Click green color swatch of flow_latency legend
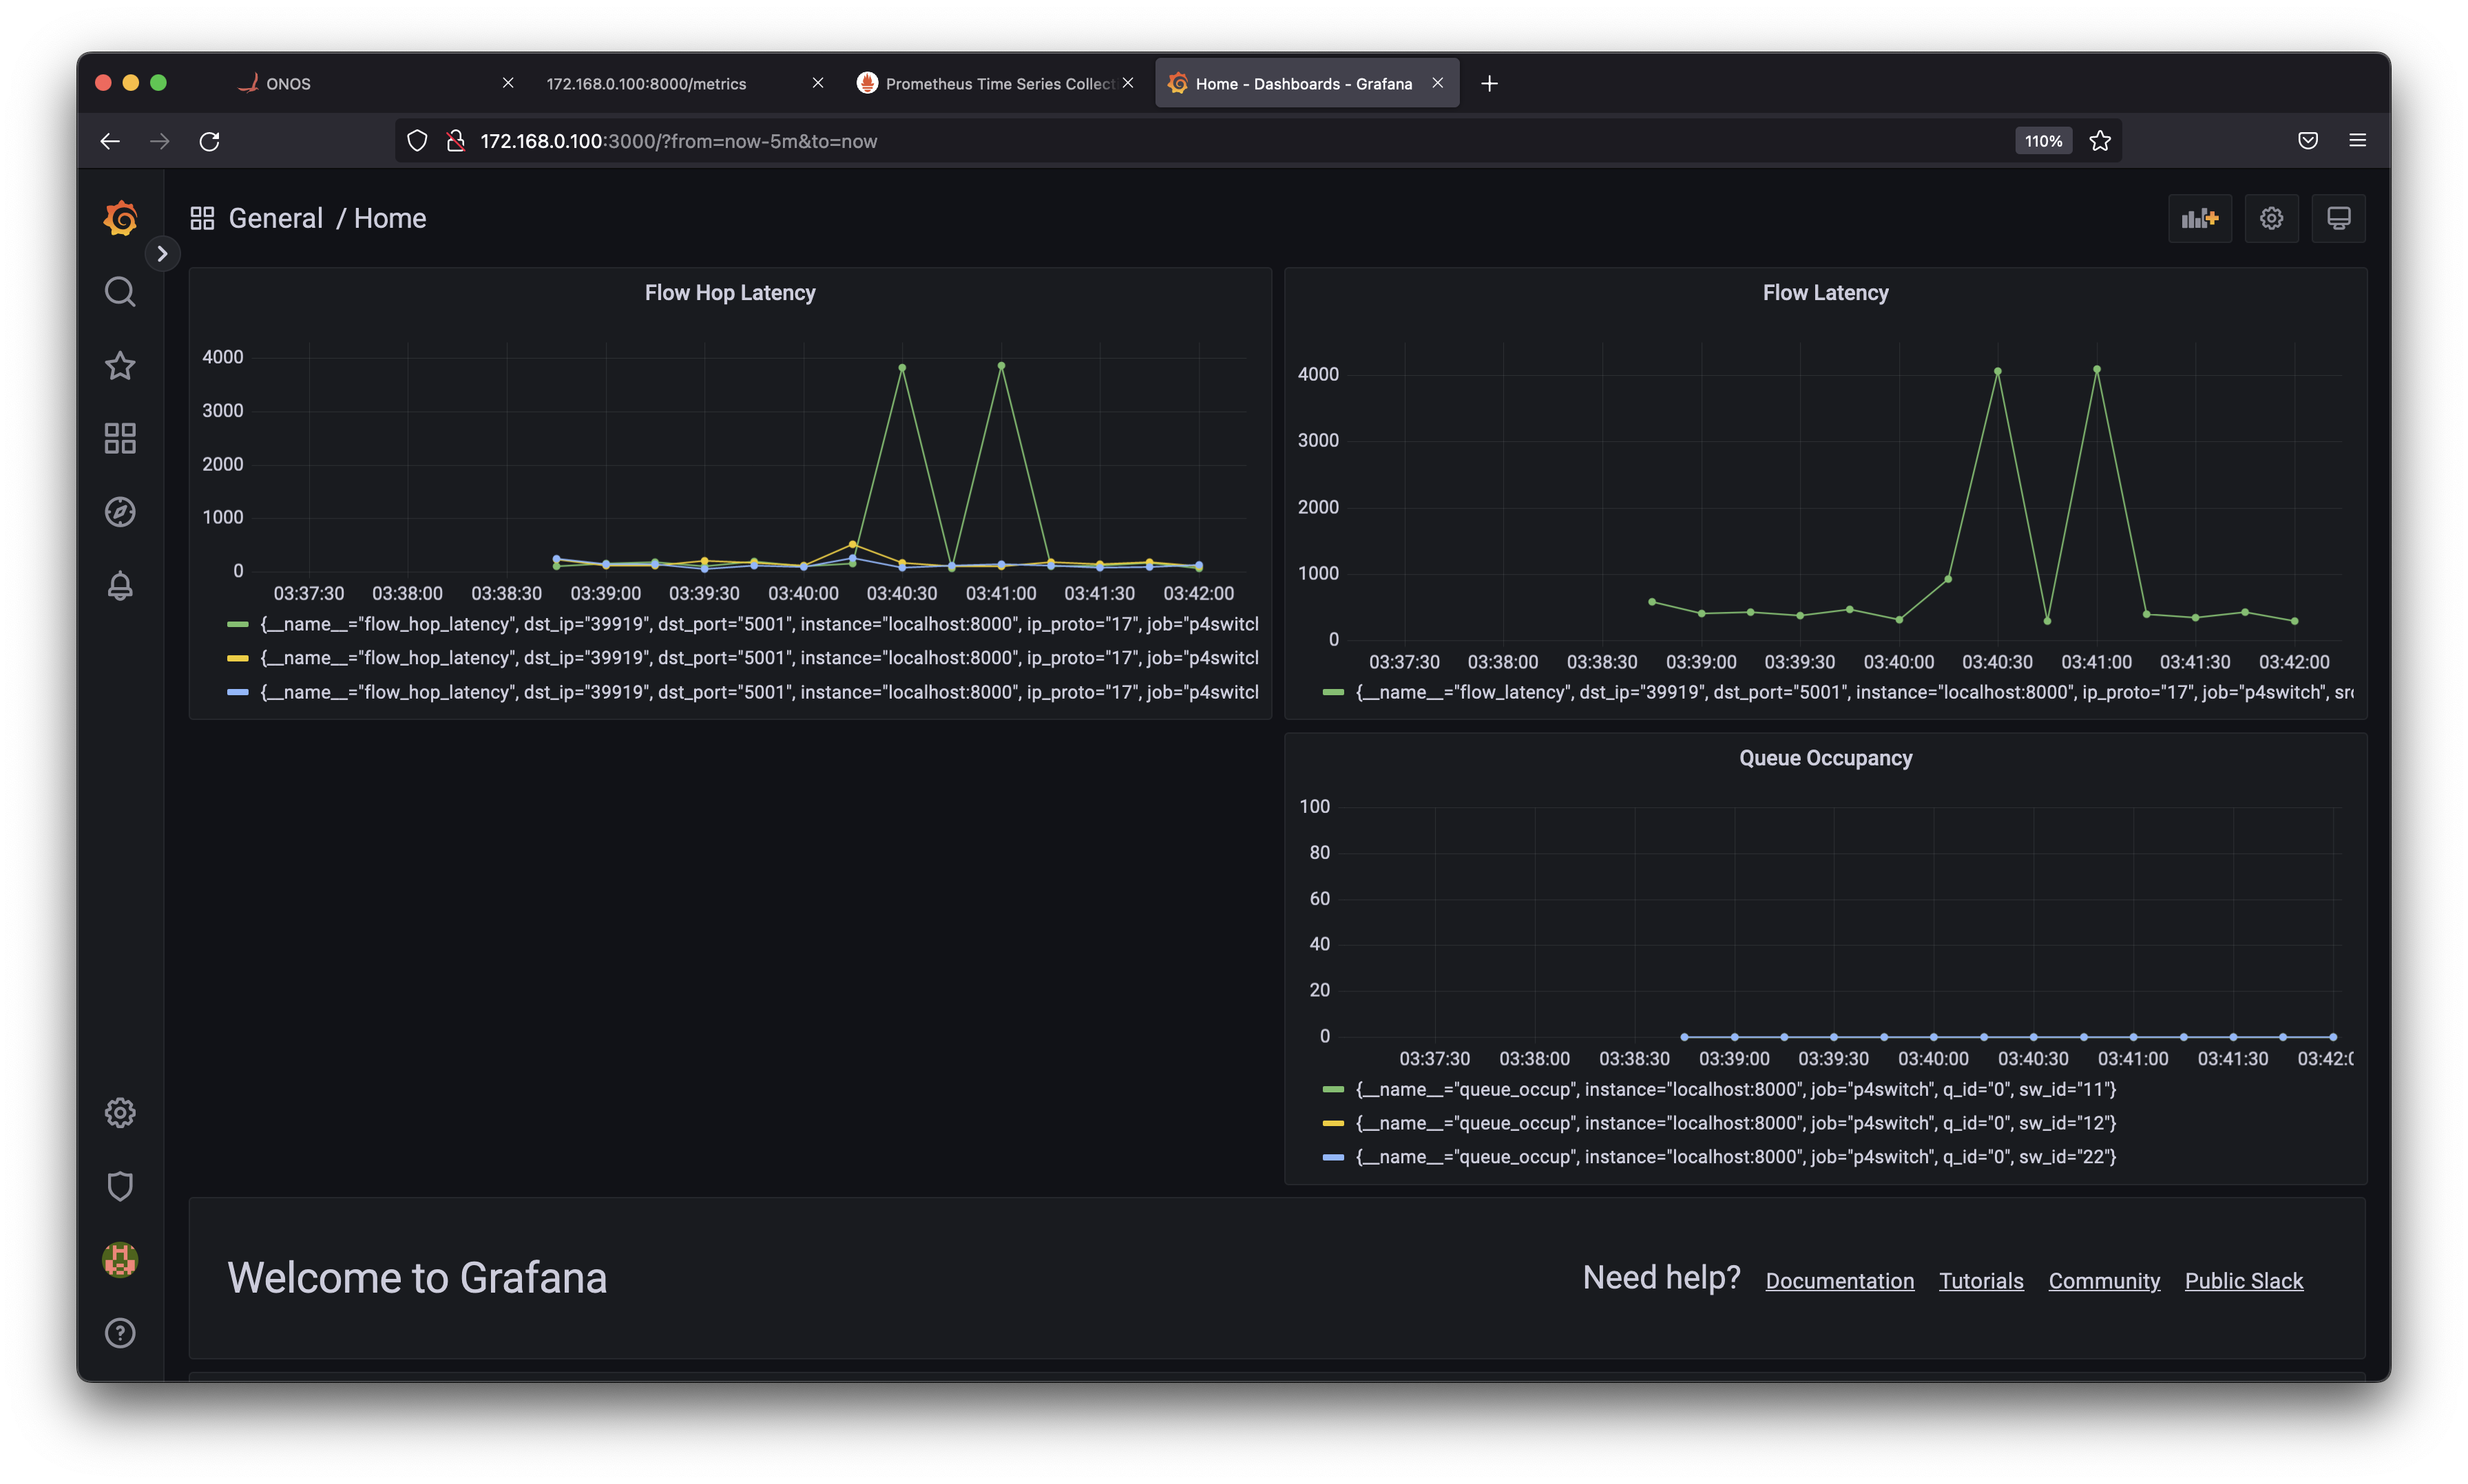The image size is (2468, 1484). (x=1332, y=692)
